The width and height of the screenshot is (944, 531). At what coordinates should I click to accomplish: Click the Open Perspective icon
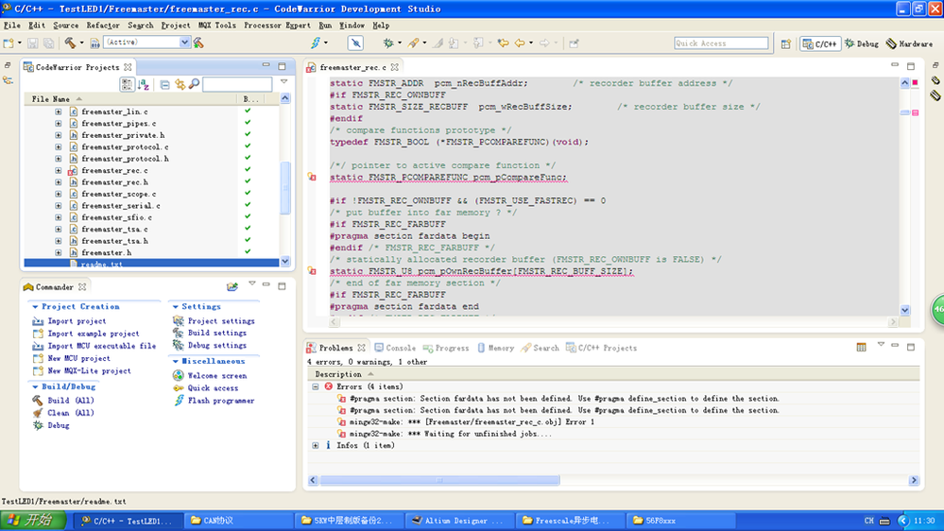pos(786,43)
